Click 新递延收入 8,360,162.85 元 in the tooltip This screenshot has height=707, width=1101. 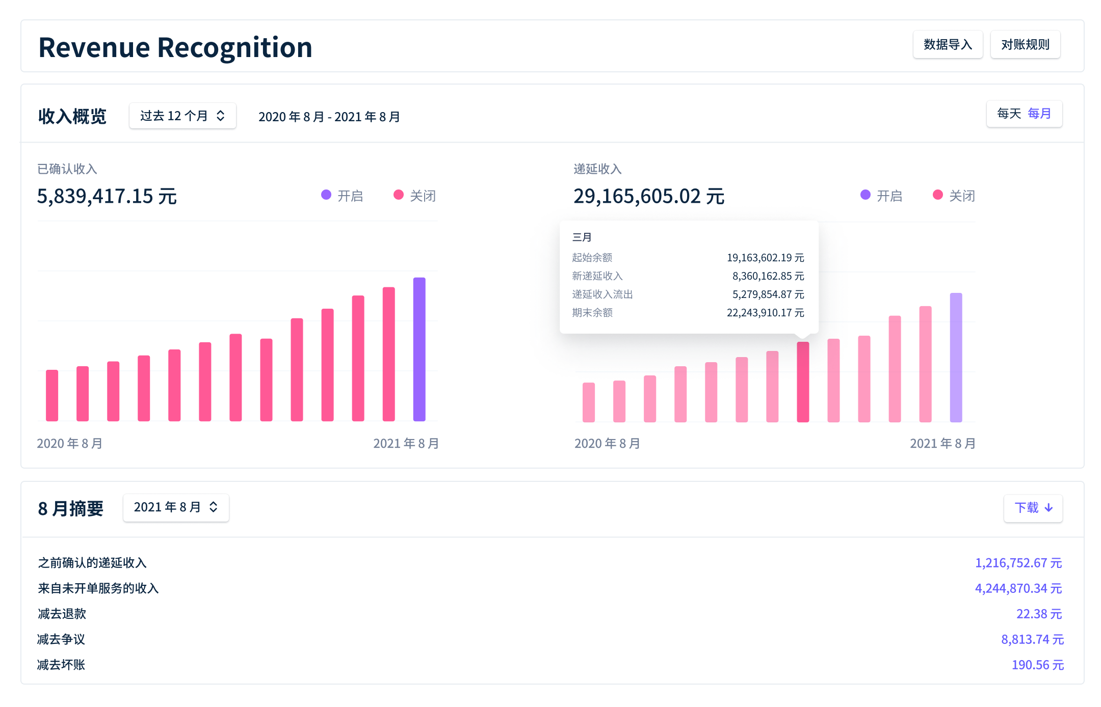point(688,276)
